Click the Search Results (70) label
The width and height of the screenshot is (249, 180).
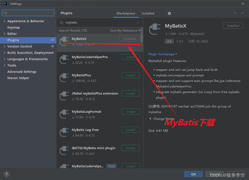tap(73, 31)
